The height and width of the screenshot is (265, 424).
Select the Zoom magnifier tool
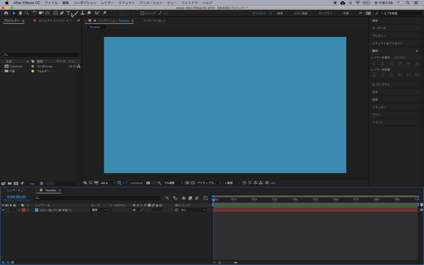27,13
